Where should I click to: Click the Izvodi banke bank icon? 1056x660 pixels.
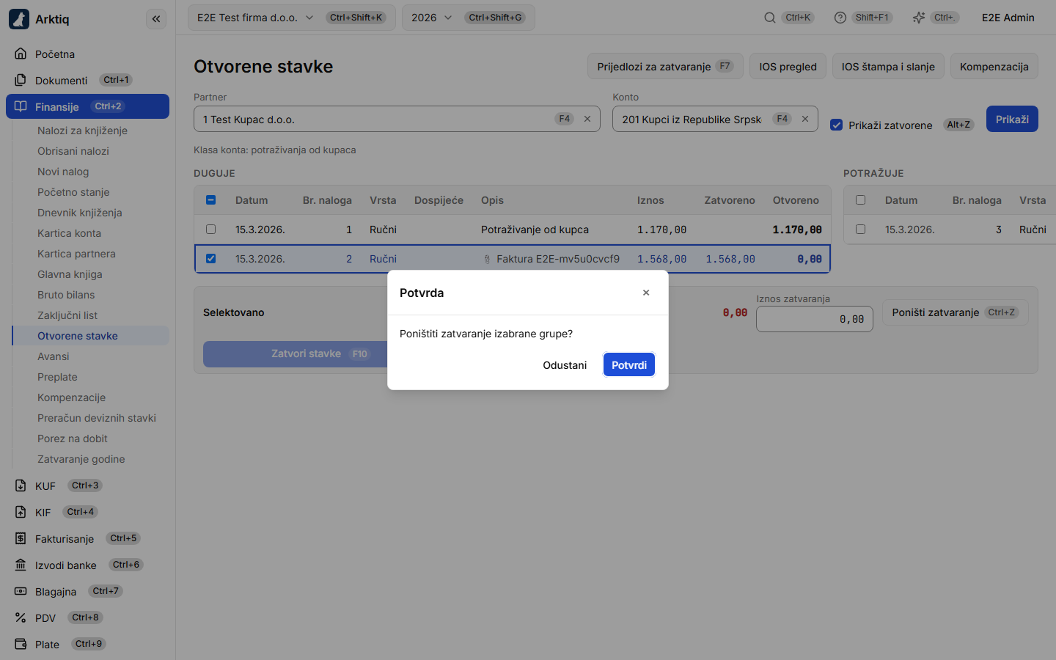pos(21,565)
